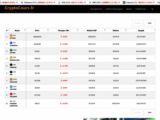Sort table by Supply column
The image size is (160, 120).
[141, 31]
